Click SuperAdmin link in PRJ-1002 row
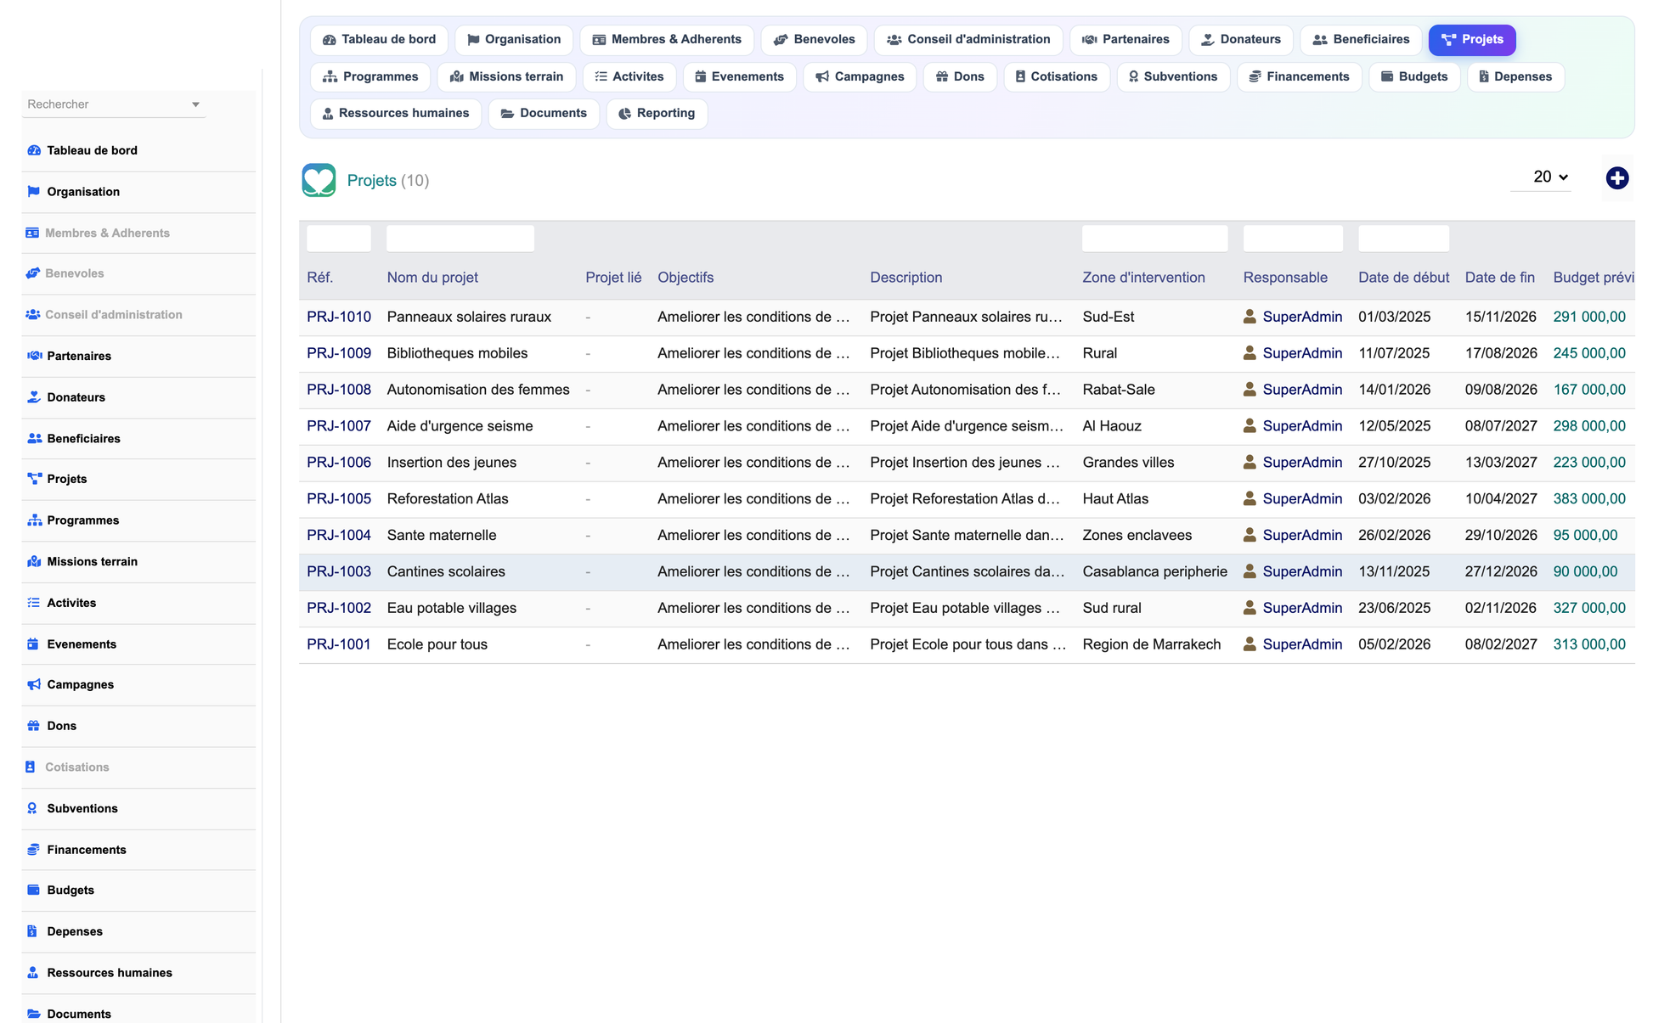Viewport: 1653px width, 1023px height. 1302,609
